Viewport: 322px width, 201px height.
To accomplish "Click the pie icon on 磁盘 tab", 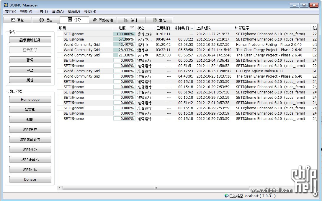I will coord(155,20).
